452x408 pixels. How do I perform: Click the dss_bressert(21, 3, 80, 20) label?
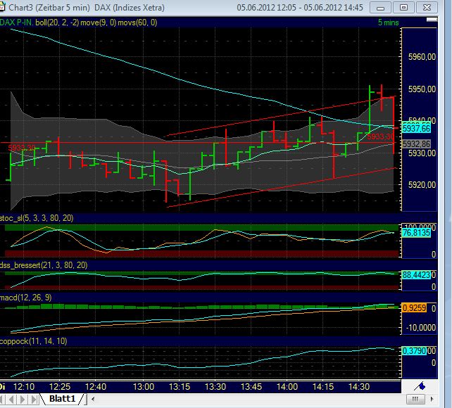(44, 265)
